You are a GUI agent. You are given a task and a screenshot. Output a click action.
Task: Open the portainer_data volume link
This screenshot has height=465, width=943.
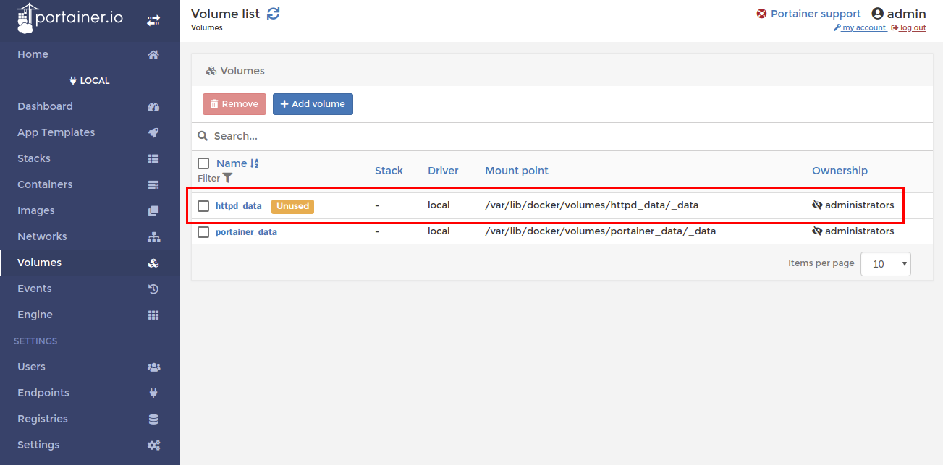[246, 232]
